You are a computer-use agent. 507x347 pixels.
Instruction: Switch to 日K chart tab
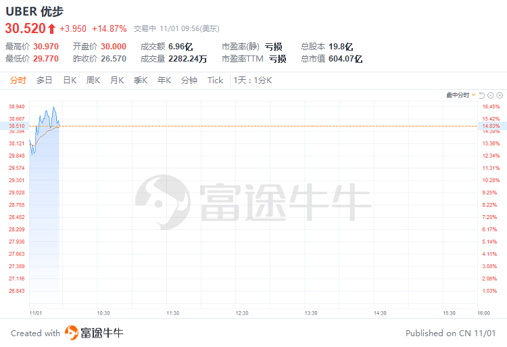coord(70,80)
